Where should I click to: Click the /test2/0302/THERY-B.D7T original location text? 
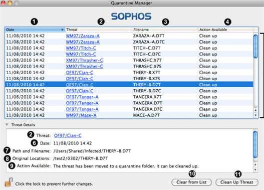pos(81,158)
